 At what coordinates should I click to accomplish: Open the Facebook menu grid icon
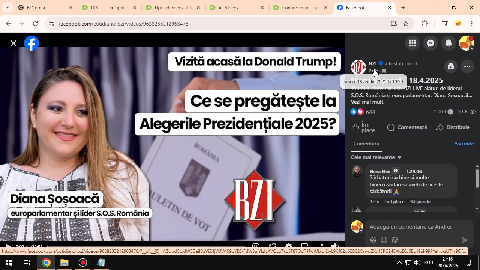(x=412, y=43)
